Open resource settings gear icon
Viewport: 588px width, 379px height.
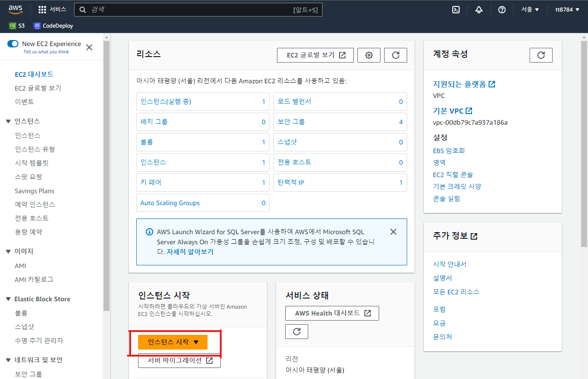pyautogui.click(x=369, y=55)
